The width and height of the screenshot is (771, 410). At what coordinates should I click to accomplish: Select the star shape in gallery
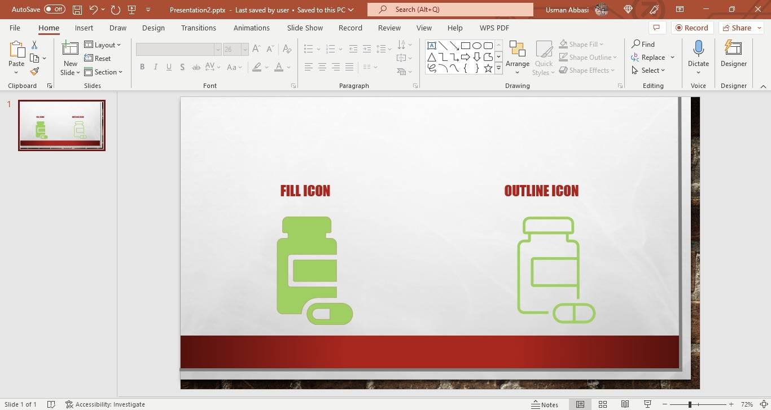488,68
